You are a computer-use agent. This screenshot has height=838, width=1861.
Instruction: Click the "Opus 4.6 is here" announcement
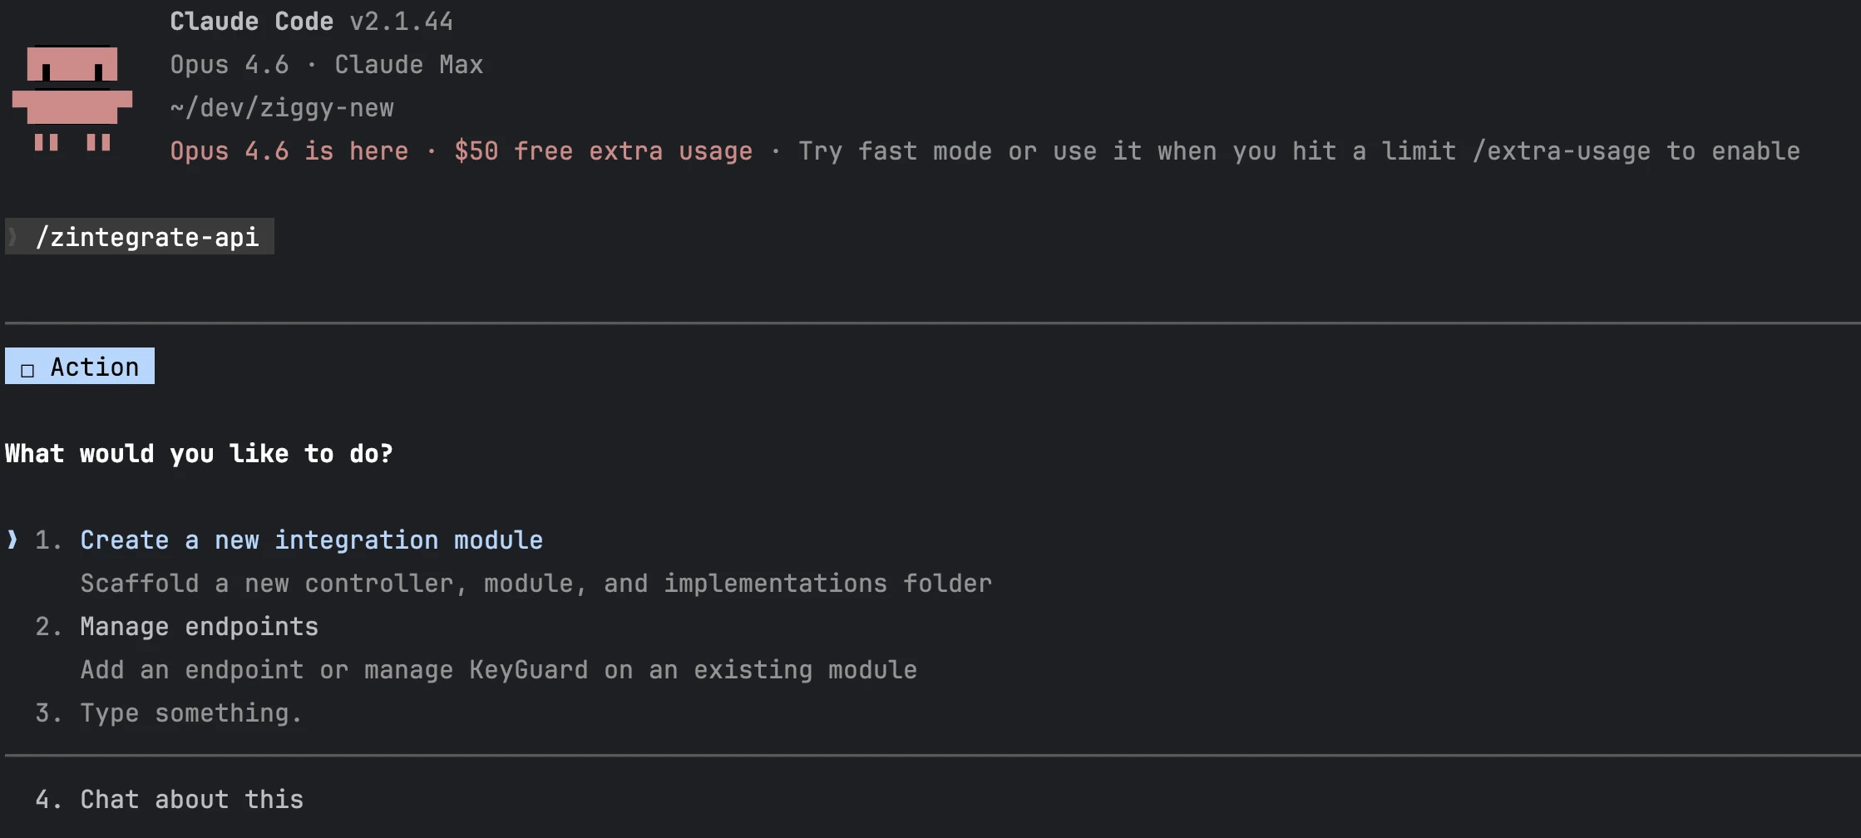(x=289, y=151)
